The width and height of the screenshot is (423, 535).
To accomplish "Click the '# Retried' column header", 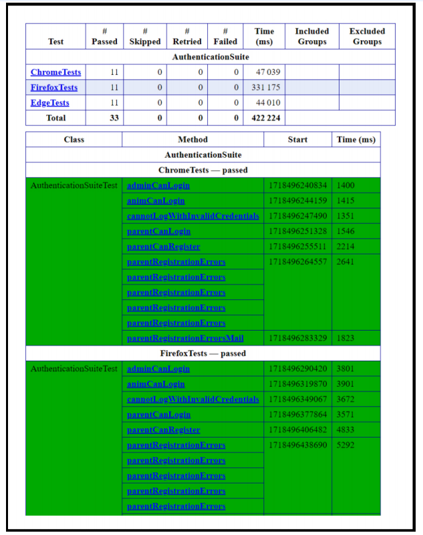I will pyautogui.click(x=187, y=37).
